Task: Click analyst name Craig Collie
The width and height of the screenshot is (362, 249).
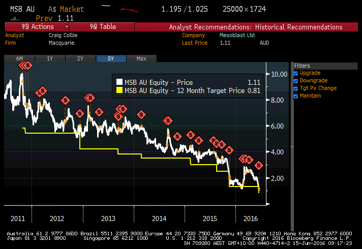Action: pyautogui.click(x=63, y=35)
